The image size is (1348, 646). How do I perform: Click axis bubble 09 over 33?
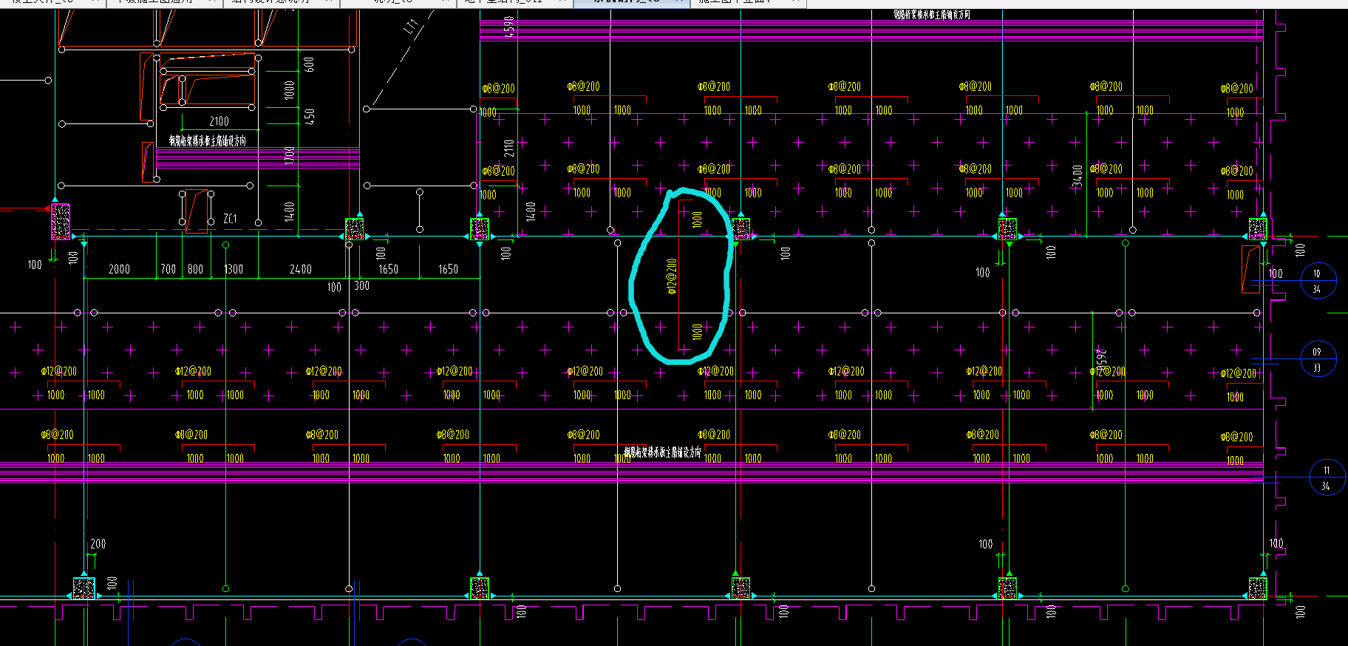(1318, 359)
